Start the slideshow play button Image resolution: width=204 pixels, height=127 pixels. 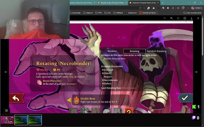[185, 18]
